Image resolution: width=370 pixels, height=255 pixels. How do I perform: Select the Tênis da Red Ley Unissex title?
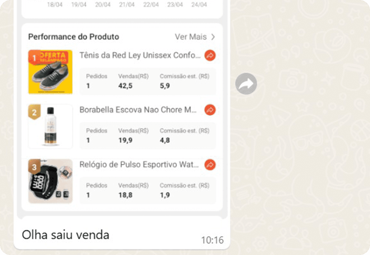(140, 55)
